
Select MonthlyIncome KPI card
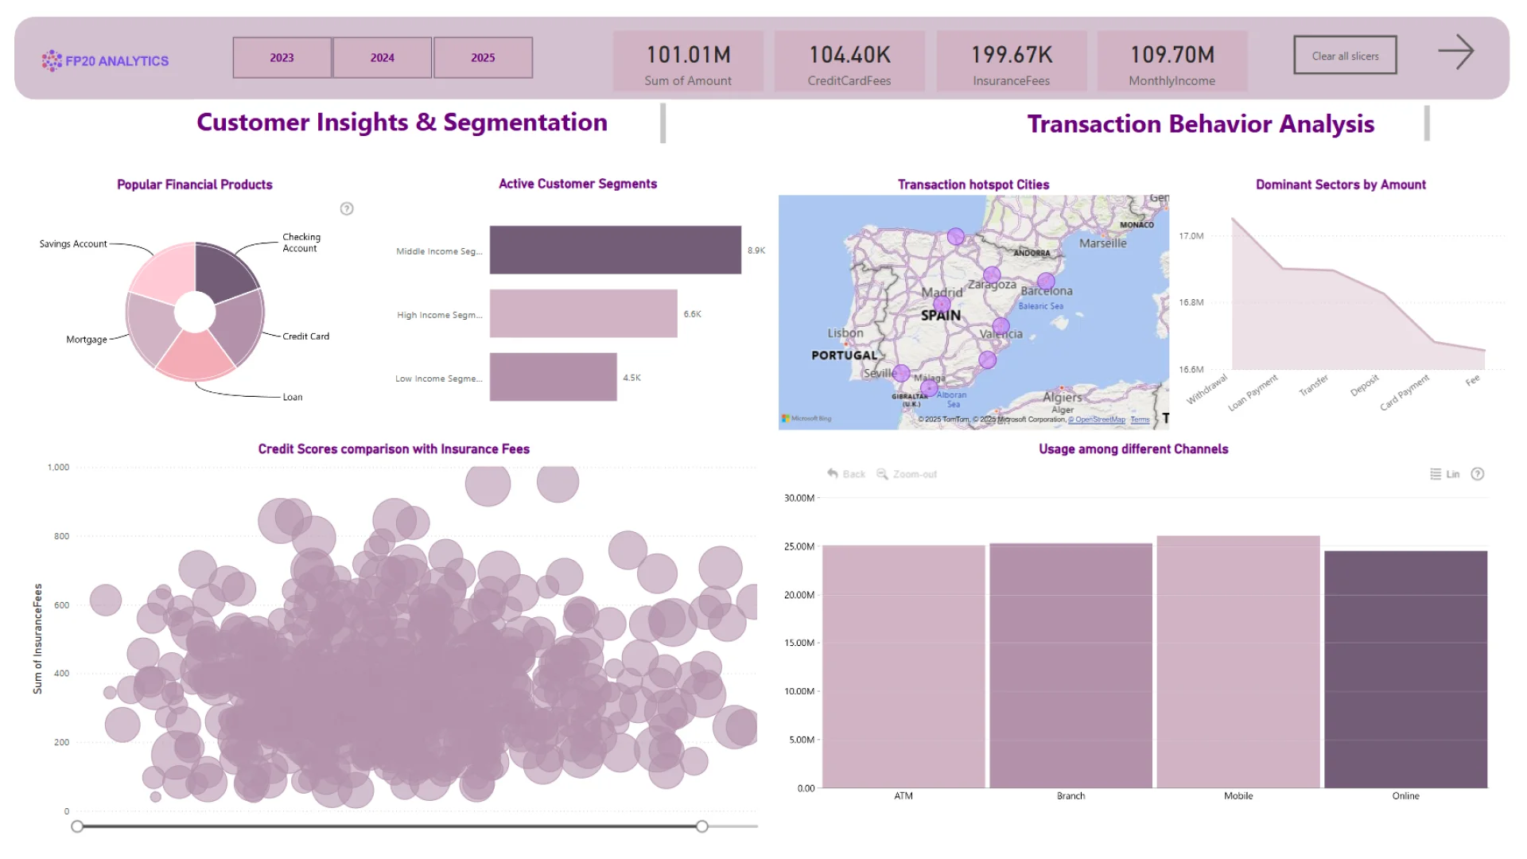click(1172, 61)
